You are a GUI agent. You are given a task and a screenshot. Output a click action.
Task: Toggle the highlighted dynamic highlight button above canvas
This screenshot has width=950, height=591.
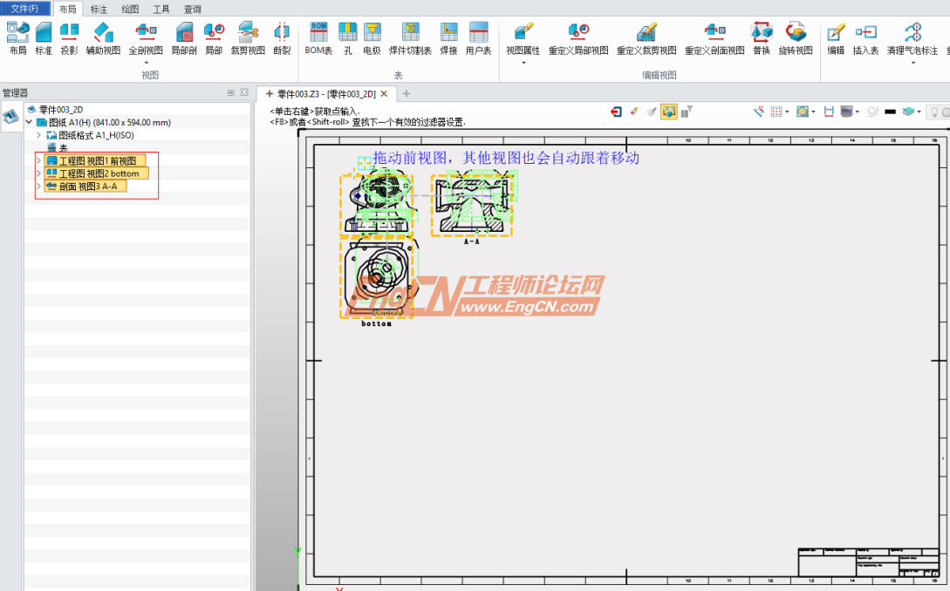pos(668,112)
